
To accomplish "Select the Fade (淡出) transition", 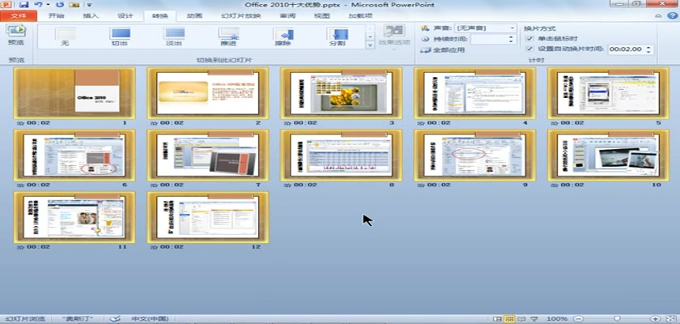I will pyautogui.click(x=173, y=37).
